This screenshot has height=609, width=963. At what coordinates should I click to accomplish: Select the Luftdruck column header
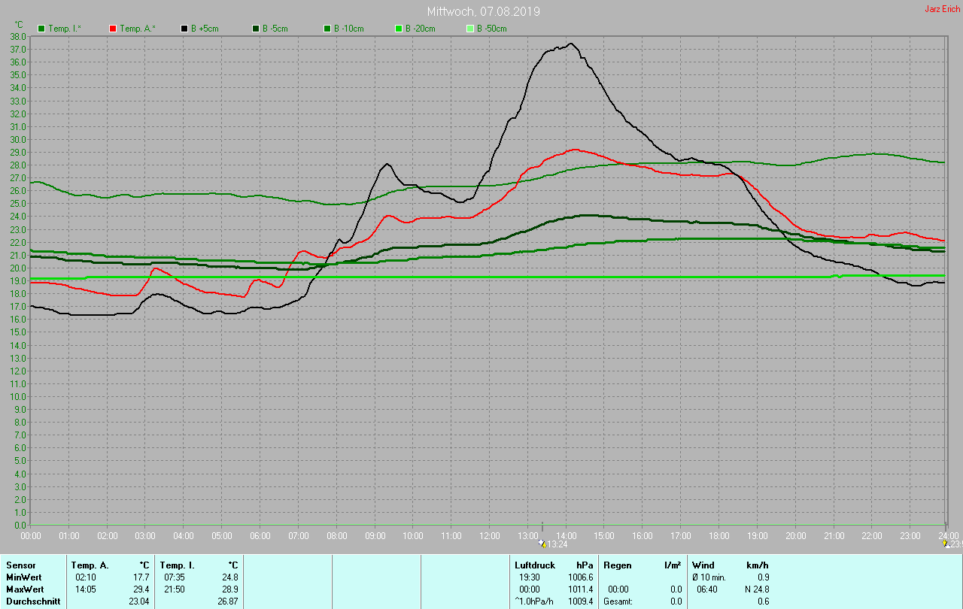[x=535, y=565]
